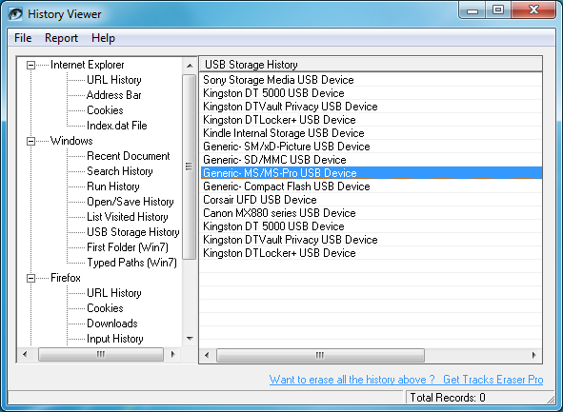This screenshot has width=563, height=412.
Task: Open the File menu
Action: click(23, 38)
